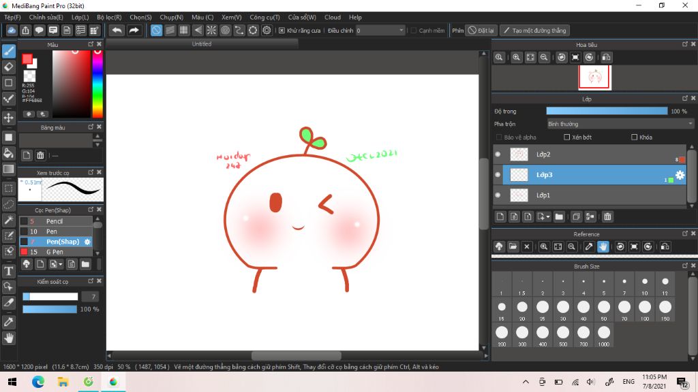This screenshot has width=698, height=392.
Task: Enable the concentric circle snap icon
Action: click(225, 30)
